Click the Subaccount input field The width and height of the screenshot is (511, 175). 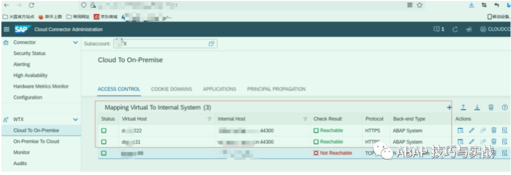point(165,44)
